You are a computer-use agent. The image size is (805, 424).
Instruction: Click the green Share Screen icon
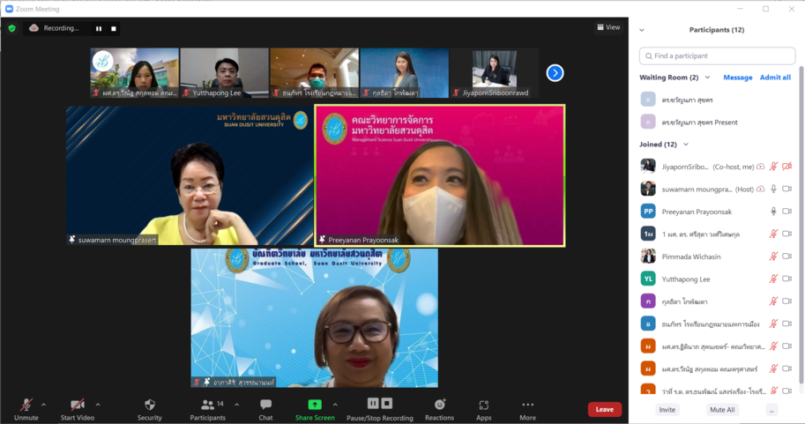click(314, 405)
